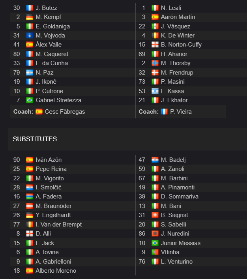Click the Kosovo flag beside M. Vojvoda

[30, 36]
